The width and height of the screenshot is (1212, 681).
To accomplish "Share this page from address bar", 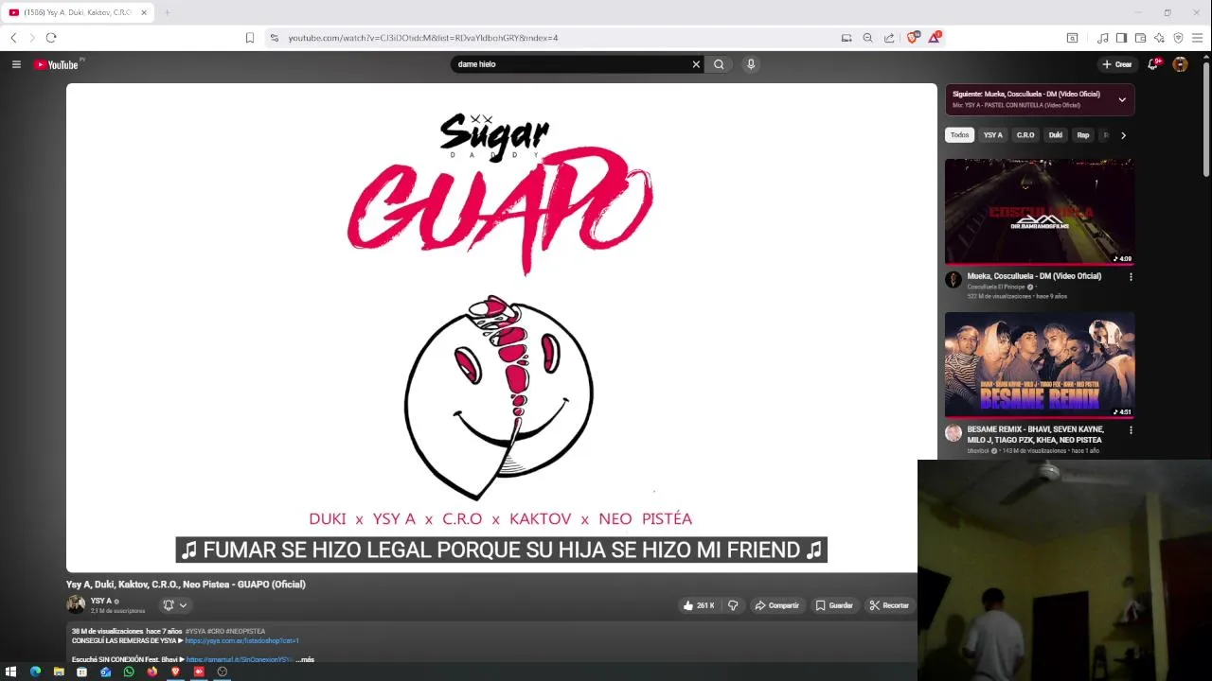I will coord(889,38).
